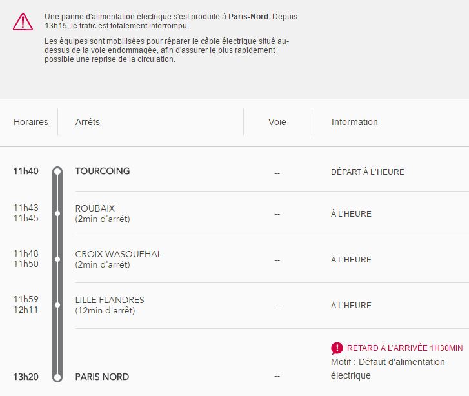The height and width of the screenshot is (396, 469).
Task: Click the Lille Flandres stop dot
Action: (57, 304)
